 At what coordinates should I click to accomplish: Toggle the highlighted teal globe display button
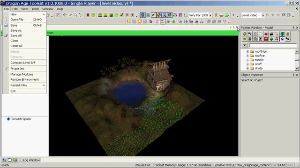(x=170, y=15)
